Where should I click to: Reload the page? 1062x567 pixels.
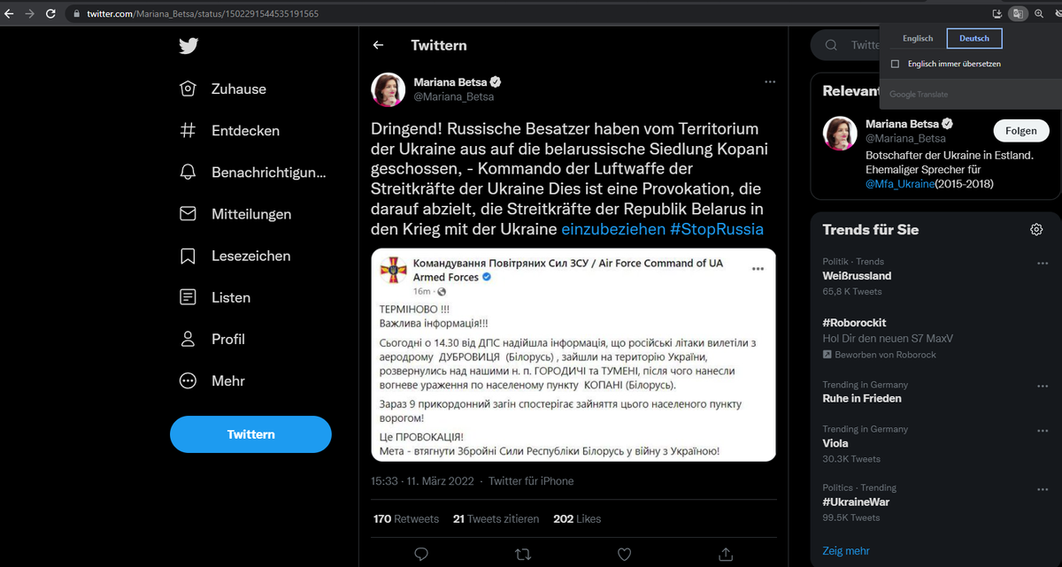point(50,13)
